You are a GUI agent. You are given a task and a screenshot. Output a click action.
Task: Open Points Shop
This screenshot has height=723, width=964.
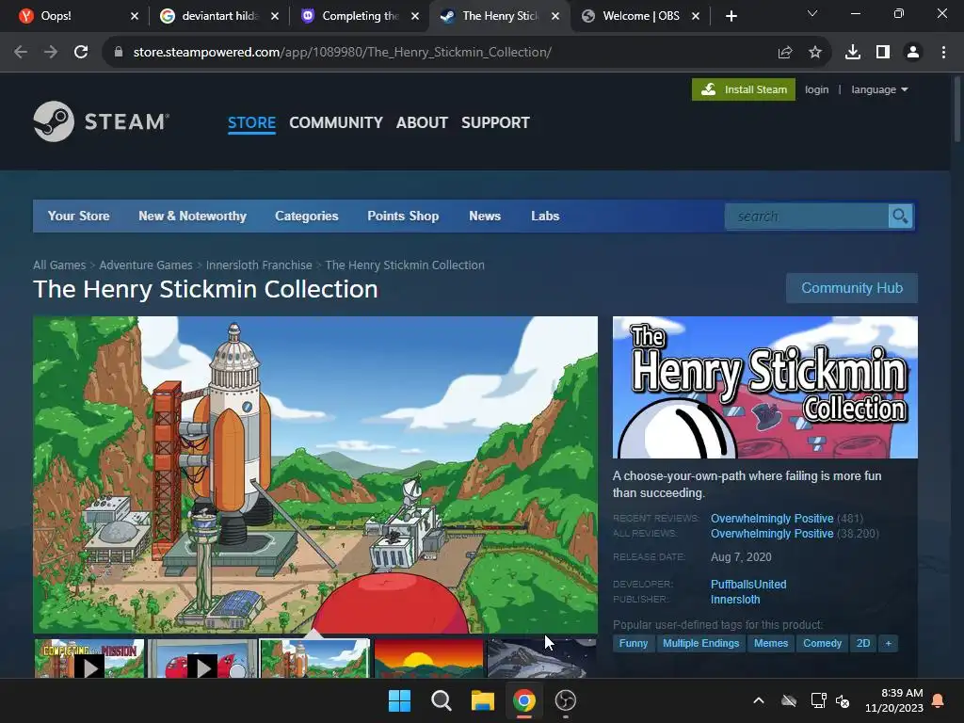403,216
